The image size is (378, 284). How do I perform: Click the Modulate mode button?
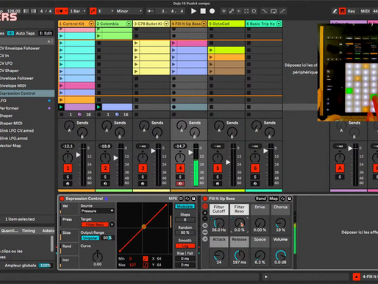(185, 207)
